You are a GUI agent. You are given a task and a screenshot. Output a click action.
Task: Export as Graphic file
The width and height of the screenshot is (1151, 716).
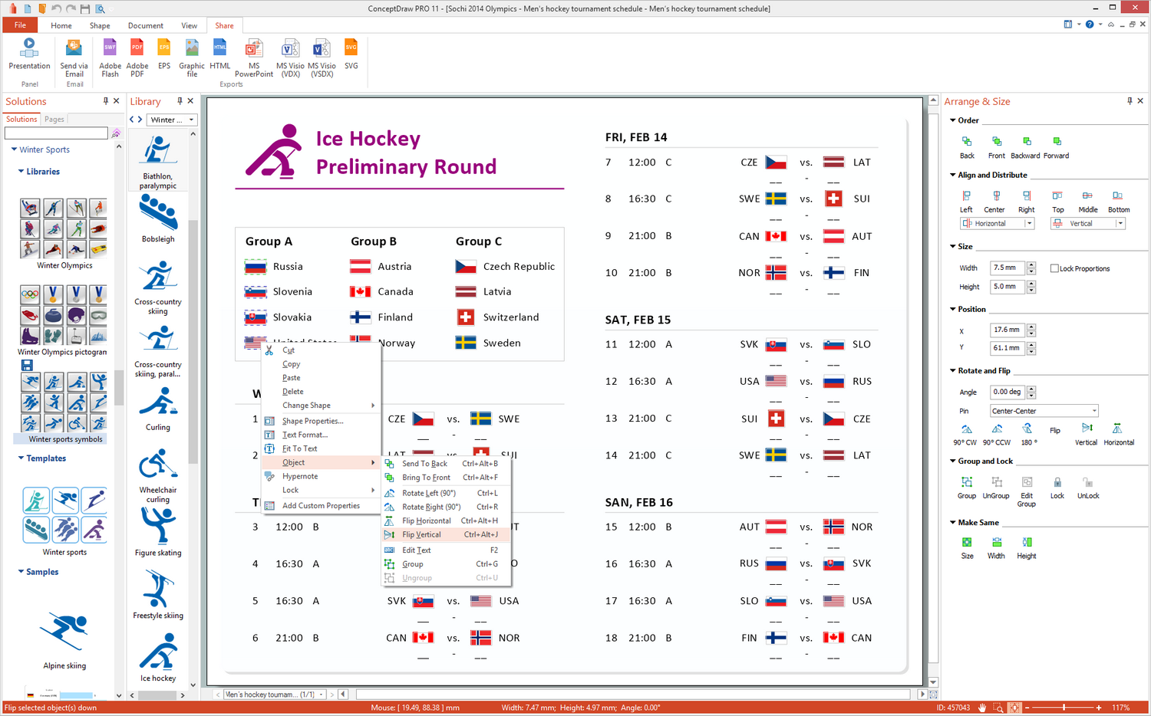192,57
